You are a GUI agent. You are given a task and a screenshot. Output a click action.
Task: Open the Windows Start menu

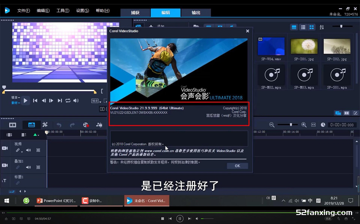[7, 201]
